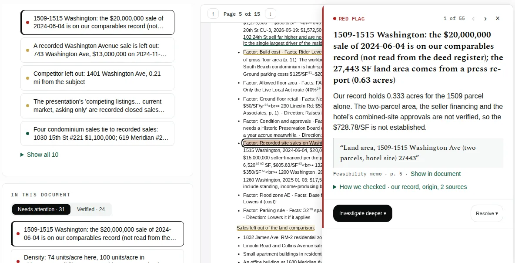Viewport: 515px width, 263px height.
Task: Switch to Verified · 24 tab
Action: [x=91, y=209]
